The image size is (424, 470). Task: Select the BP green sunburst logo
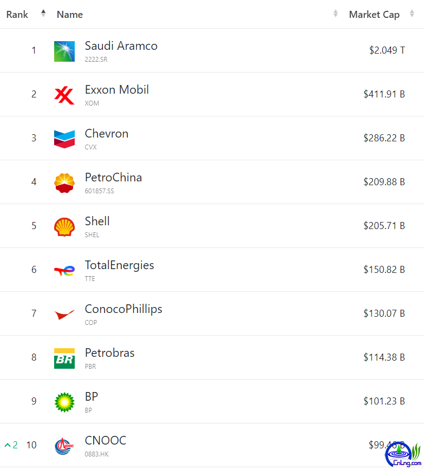(64, 402)
